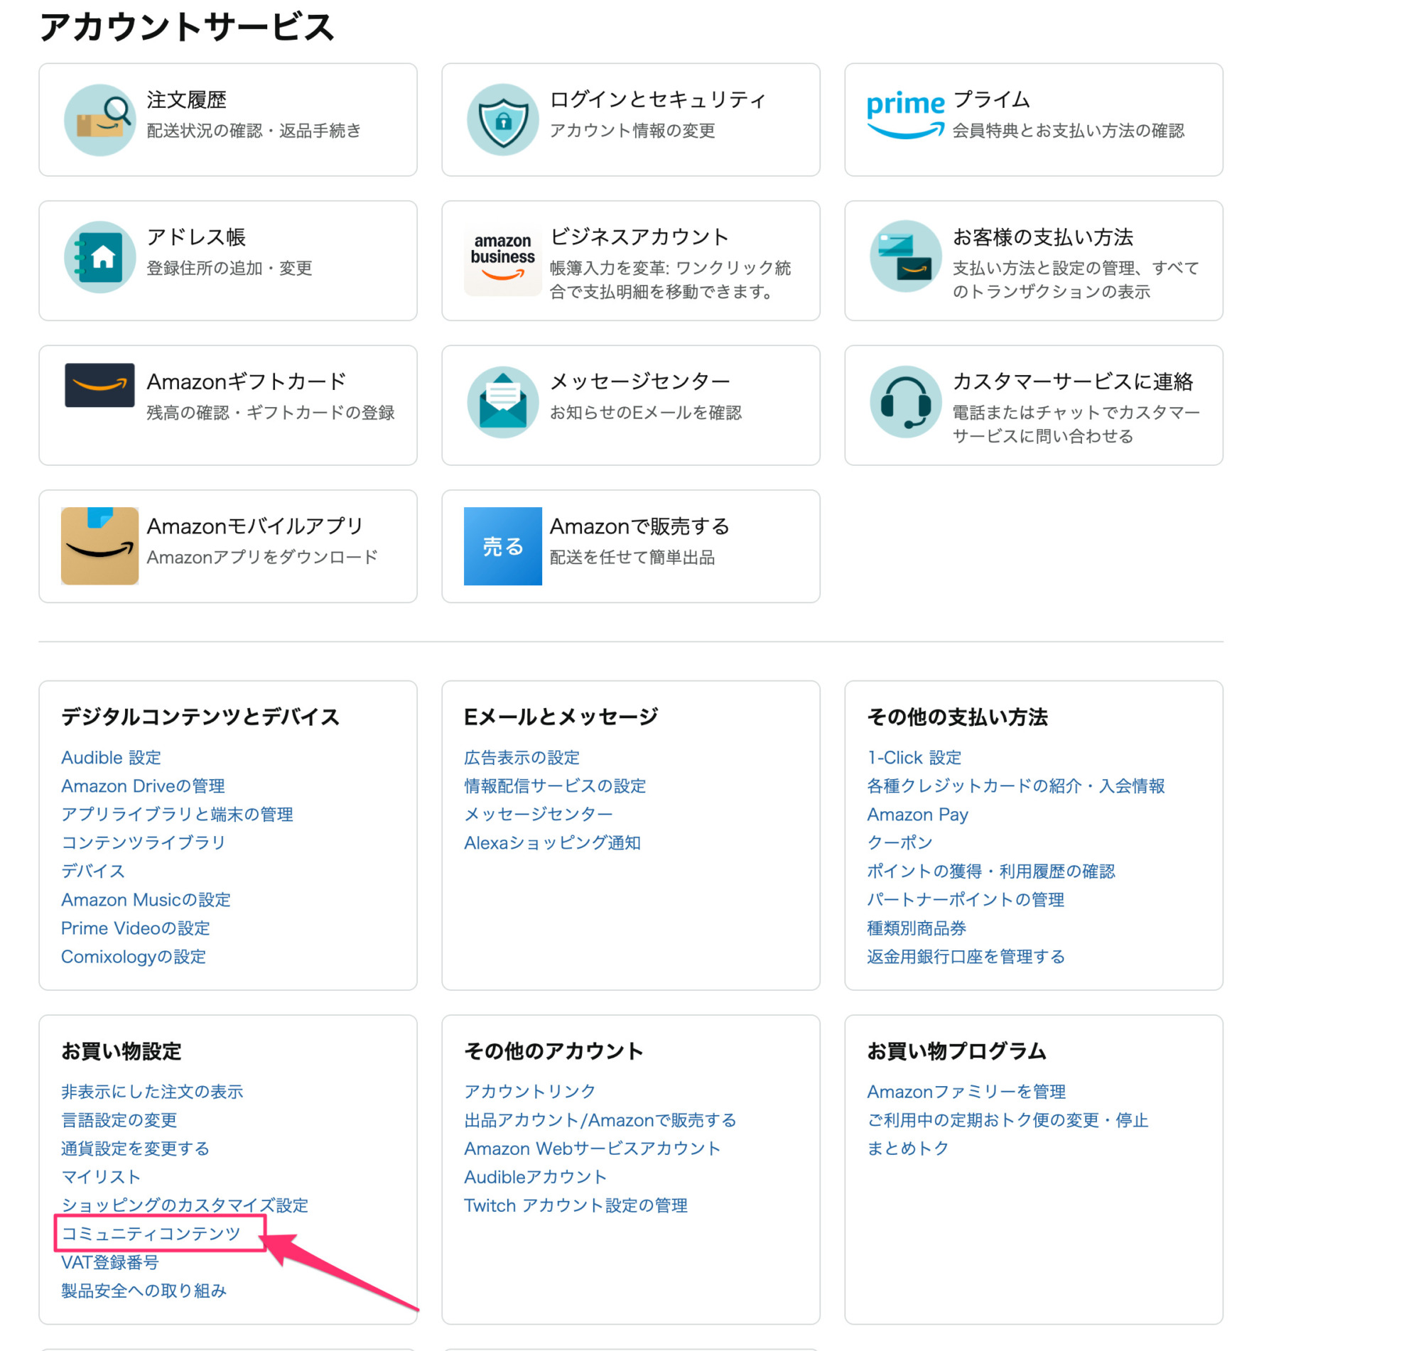1421x1351 pixels.
Task: Open Amazonファミリーを管理 link
Action: coord(966,1092)
